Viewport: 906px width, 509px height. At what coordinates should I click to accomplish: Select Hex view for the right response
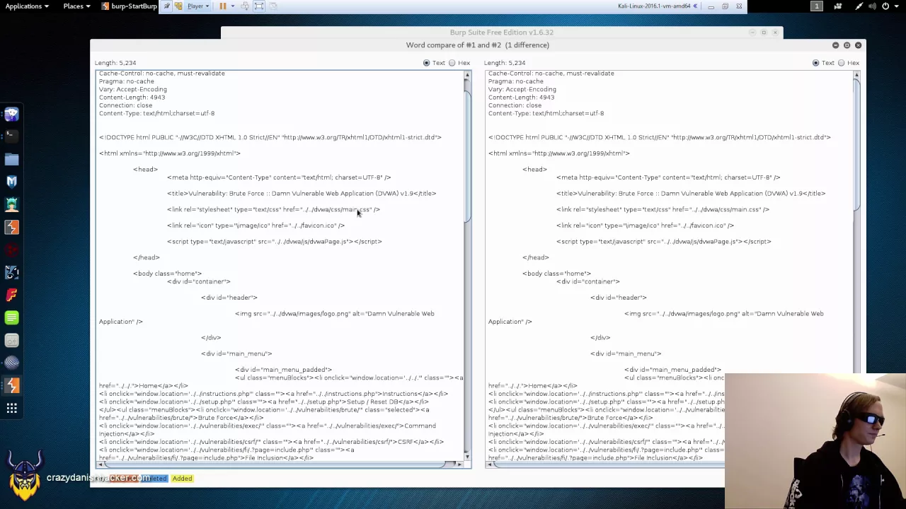coord(842,62)
